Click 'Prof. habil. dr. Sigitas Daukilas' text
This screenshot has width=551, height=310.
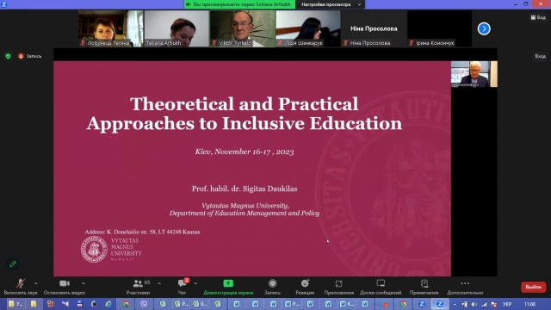click(245, 189)
